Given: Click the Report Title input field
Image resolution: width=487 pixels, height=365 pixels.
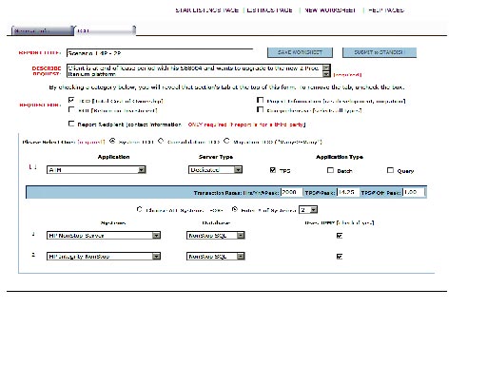Looking at the screenshot, I should click(x=160, y=53).
